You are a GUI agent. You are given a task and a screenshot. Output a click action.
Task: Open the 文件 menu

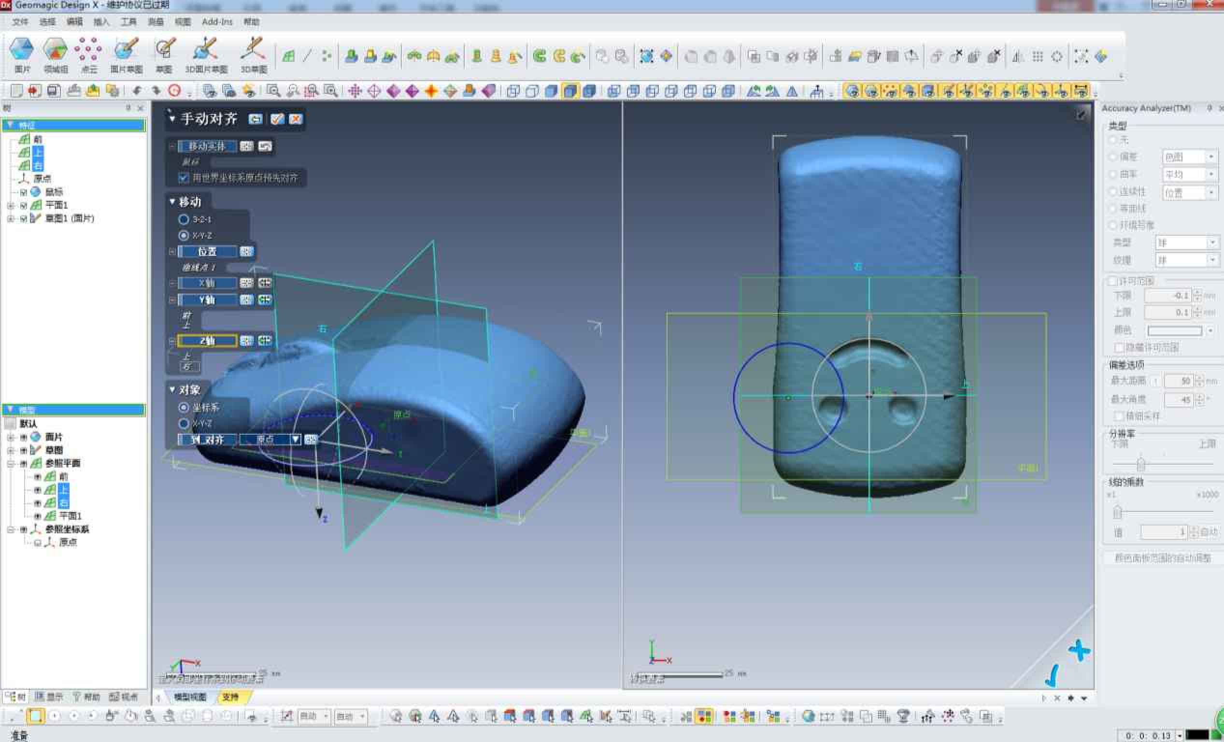[x=20, y=22]
